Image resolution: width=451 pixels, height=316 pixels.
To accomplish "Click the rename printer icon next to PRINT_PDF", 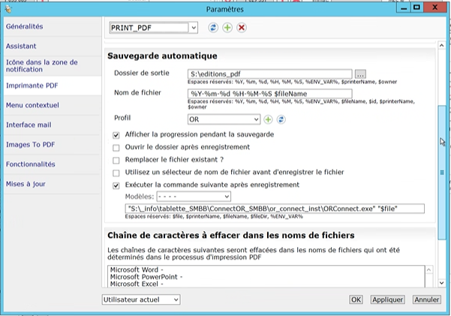I will click(213, 28).
